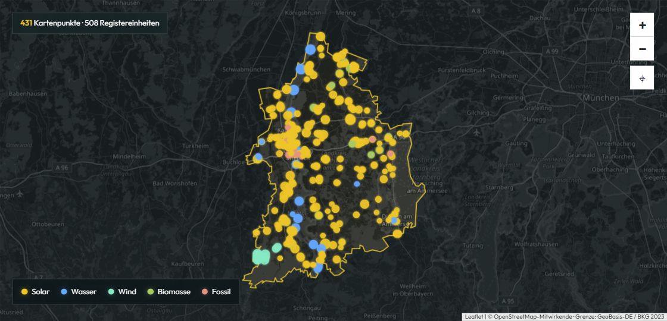
Task: Toggle Biomasse in the legend
Action: [169, 292]
